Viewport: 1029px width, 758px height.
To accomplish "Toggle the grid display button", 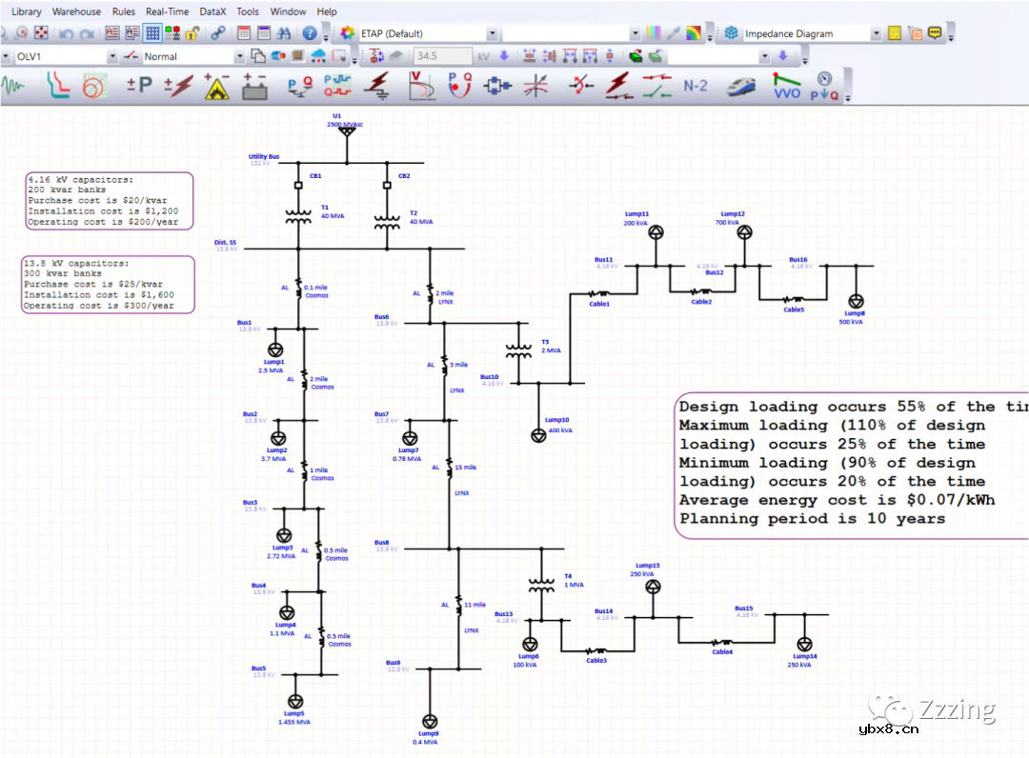I will [x=152, y=33].
